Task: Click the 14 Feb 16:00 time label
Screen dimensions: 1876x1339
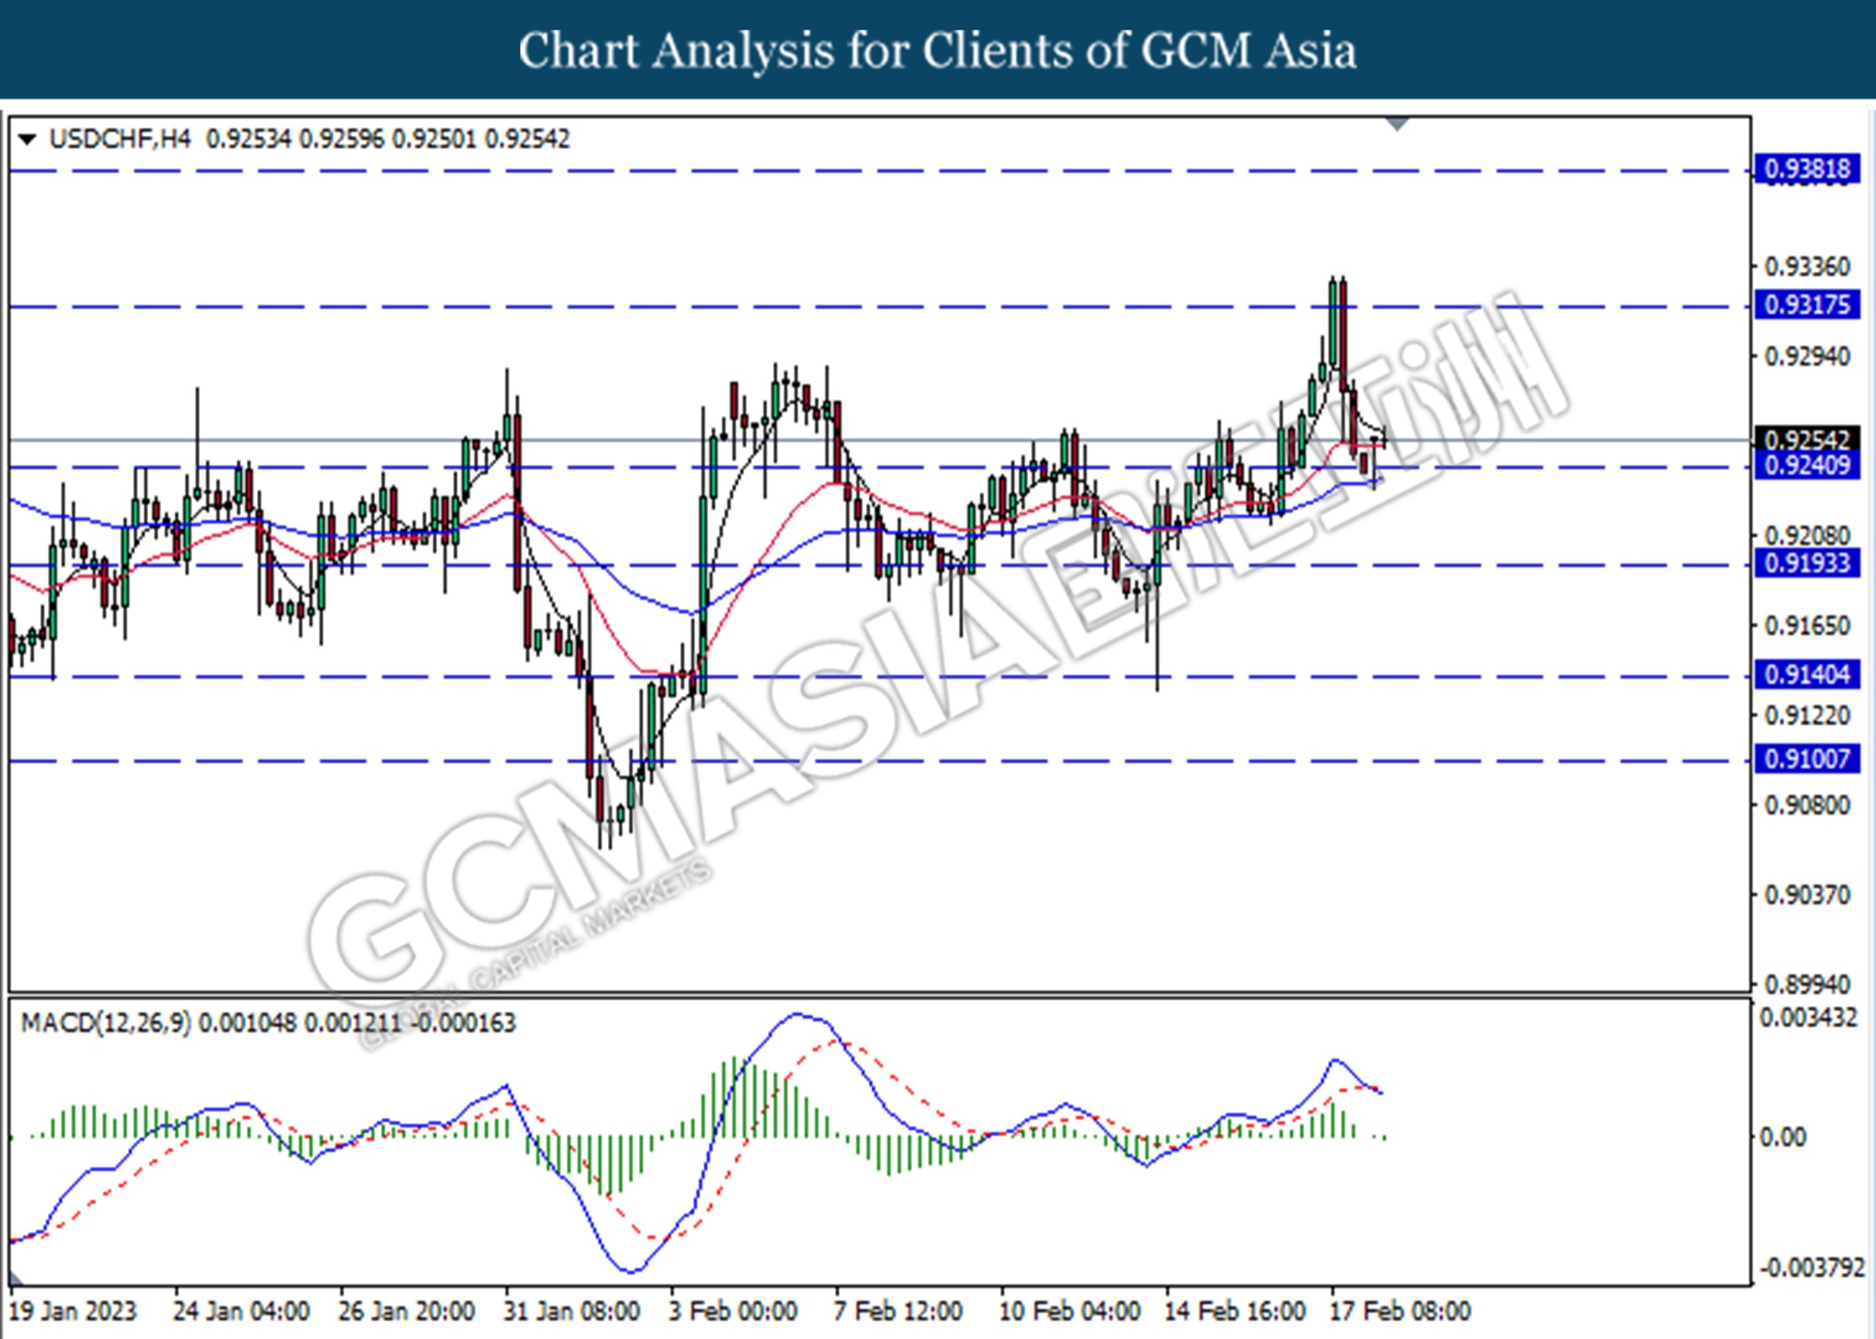Action: click(1234, 1311)
